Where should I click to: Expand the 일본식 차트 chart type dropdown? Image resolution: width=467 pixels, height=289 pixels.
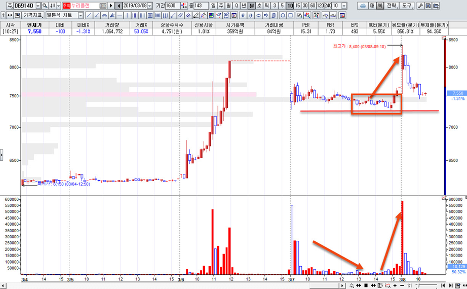point(81,15)
